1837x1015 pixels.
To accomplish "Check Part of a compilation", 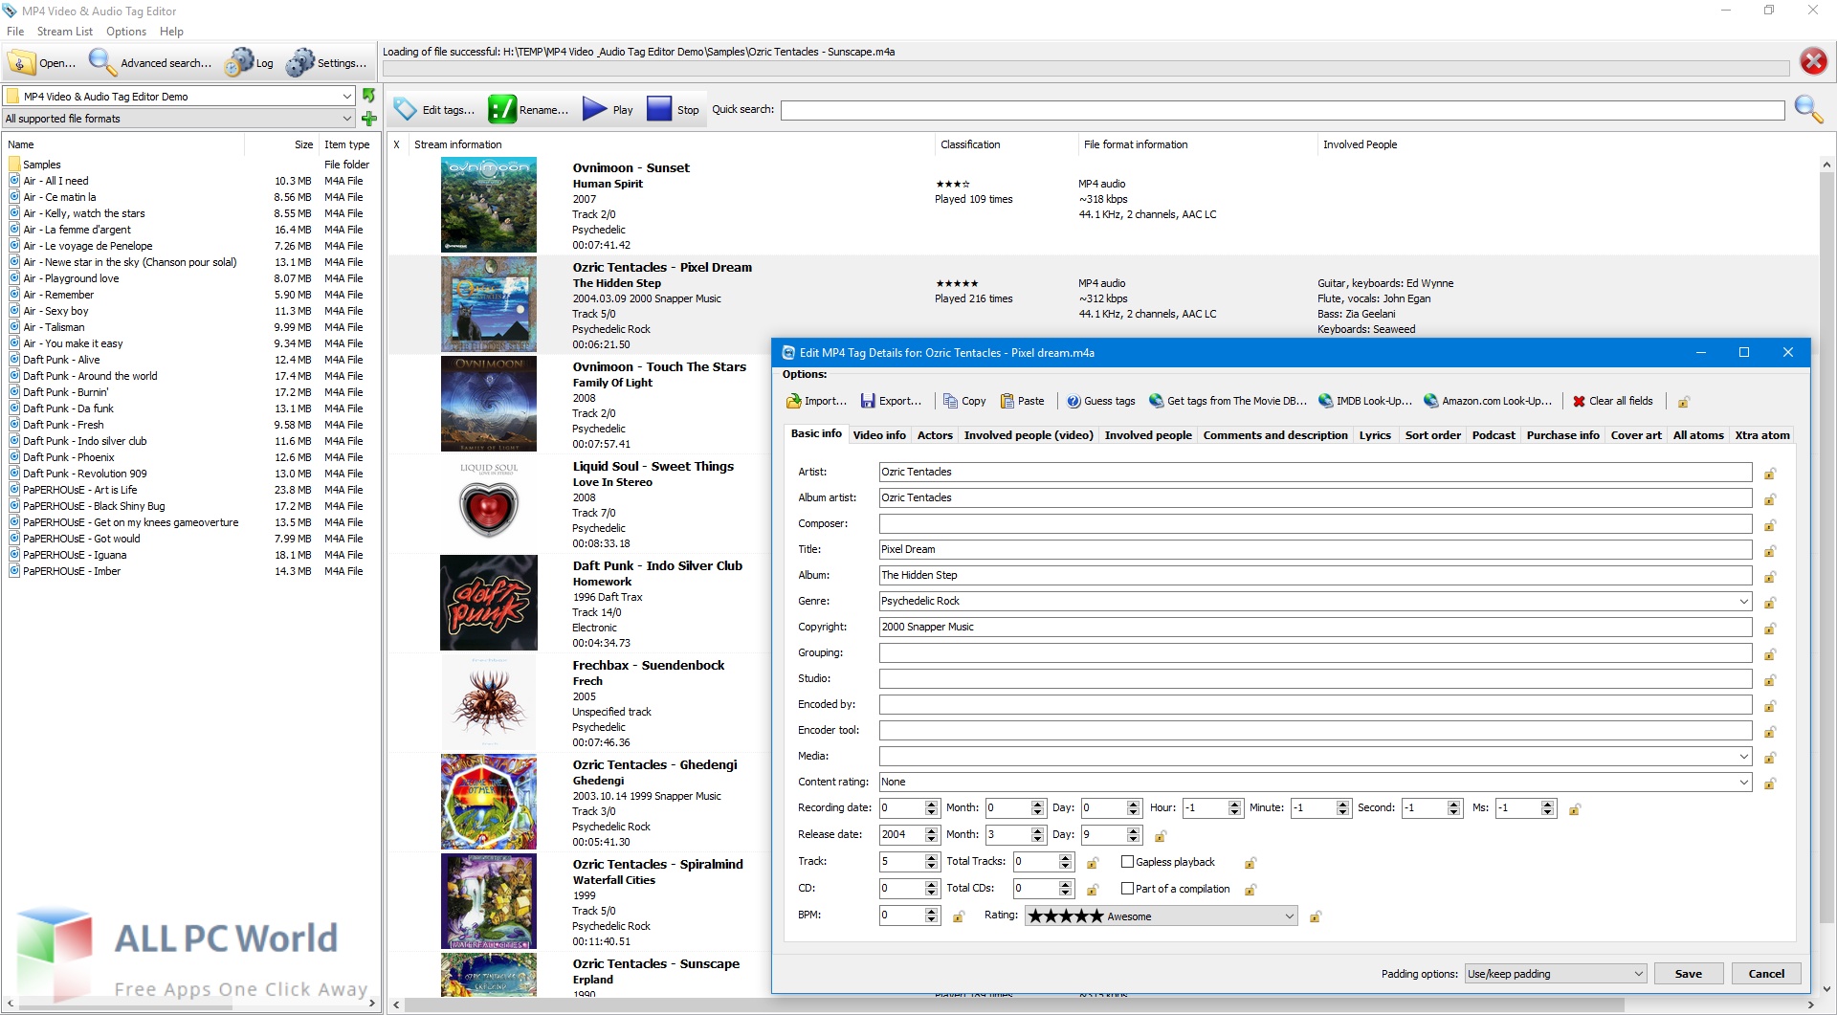I will pyautogui.click(x=1128, y=889).
